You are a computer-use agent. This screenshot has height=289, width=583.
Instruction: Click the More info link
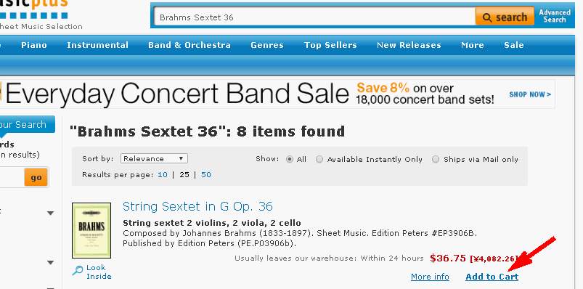point(430,277)
